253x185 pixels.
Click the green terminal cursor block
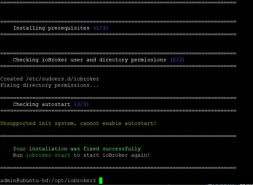101,181
